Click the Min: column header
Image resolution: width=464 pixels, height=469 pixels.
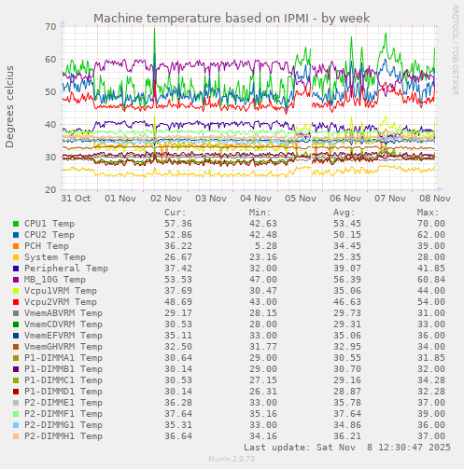point(260,213)
